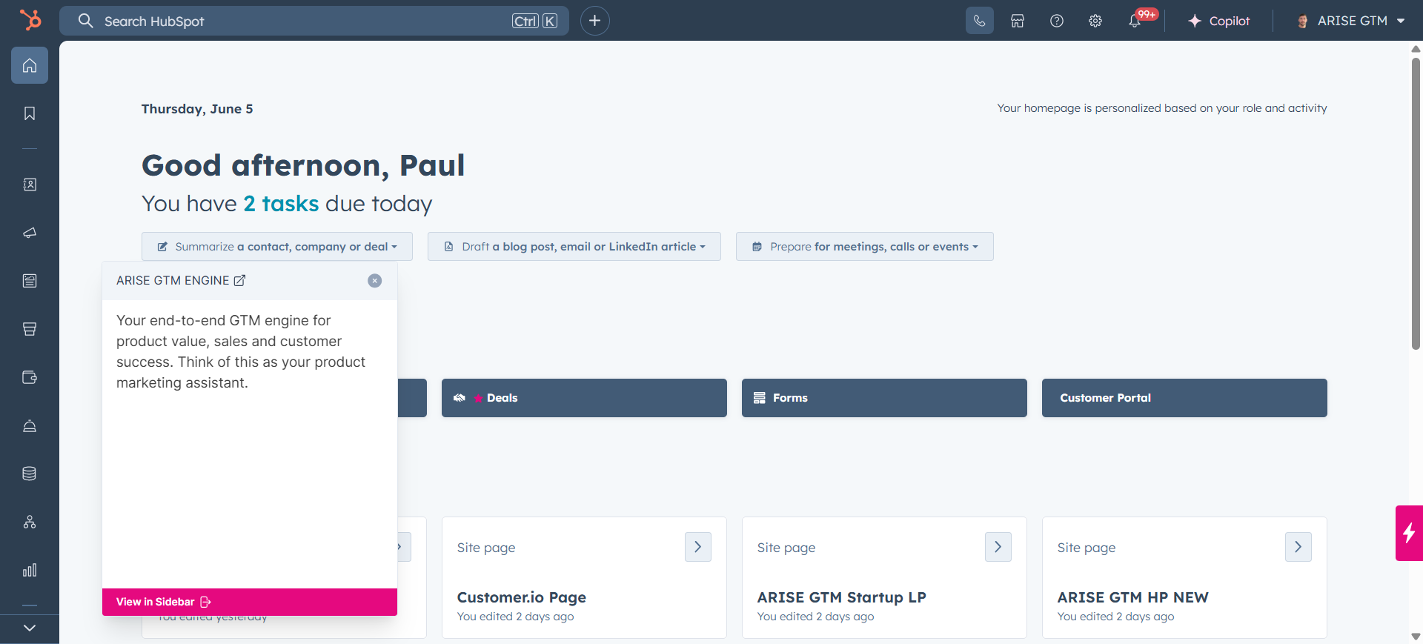1423x644 pixels.
Task: Open the Settings gear icon
Action: (1095, 21)
